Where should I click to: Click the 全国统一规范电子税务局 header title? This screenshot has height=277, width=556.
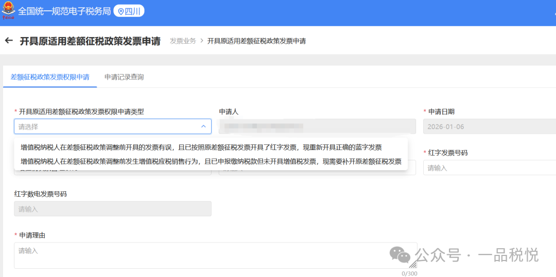tap(64, 11)
